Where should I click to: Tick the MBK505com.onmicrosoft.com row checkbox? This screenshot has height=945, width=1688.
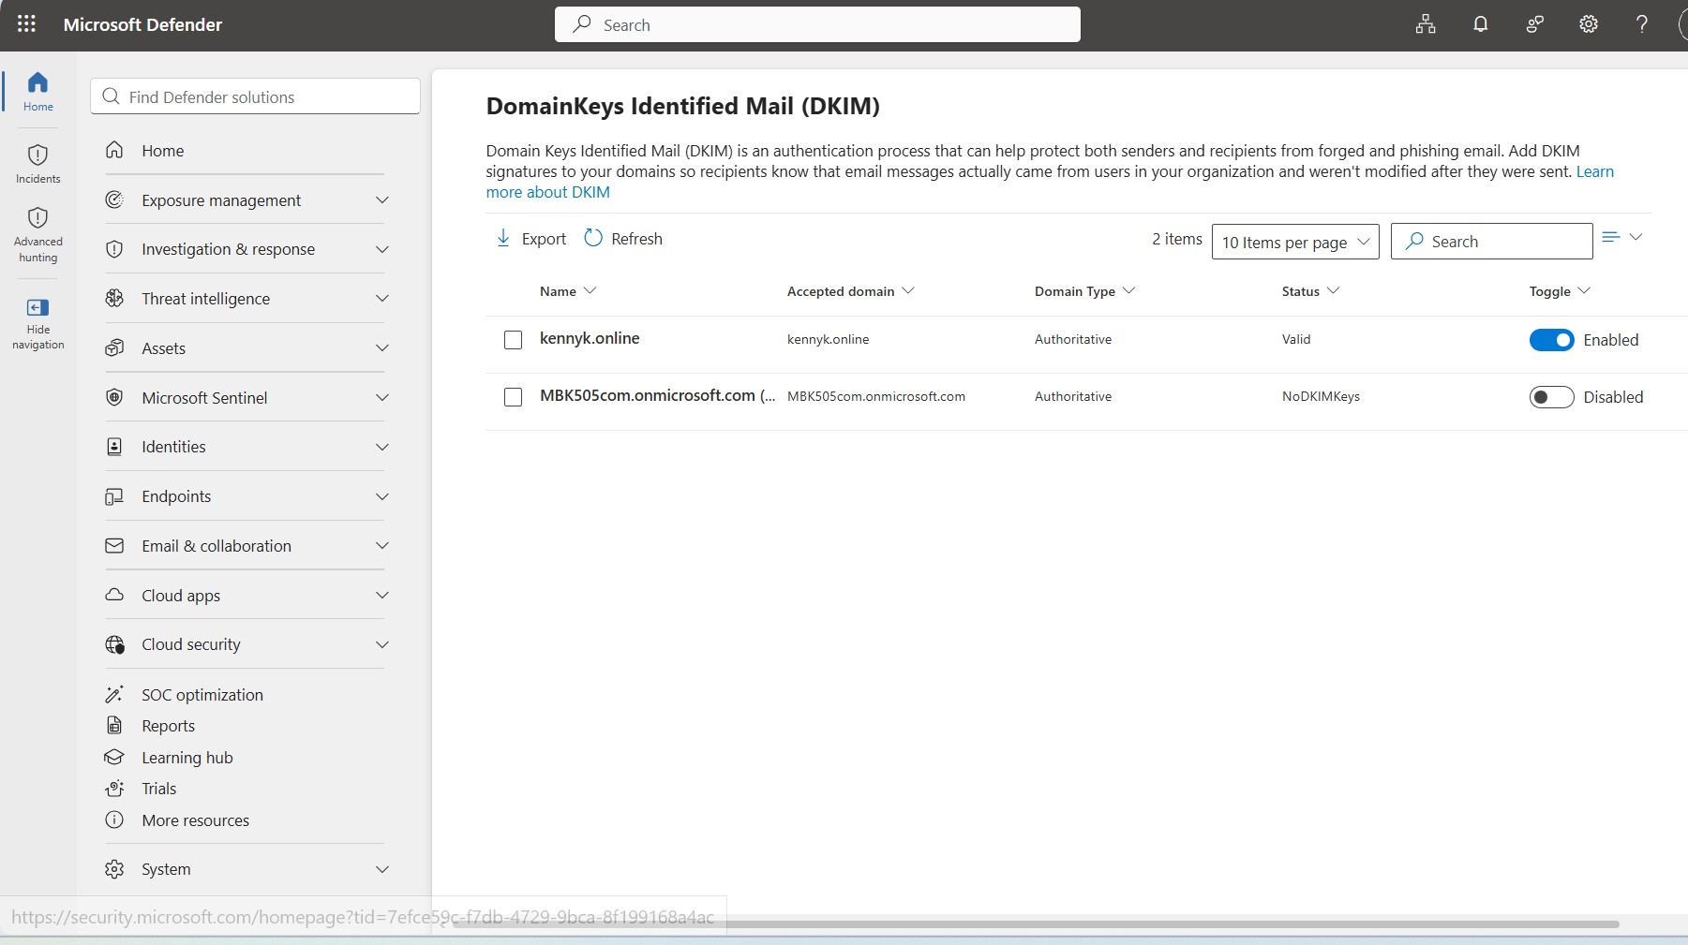pyautogui.click(x=513, y=397)
